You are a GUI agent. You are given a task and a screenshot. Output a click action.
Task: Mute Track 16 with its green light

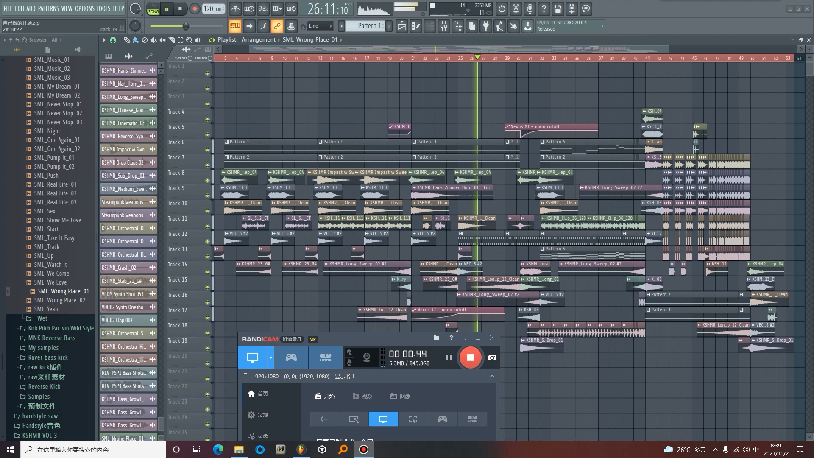tap(207, 302)
